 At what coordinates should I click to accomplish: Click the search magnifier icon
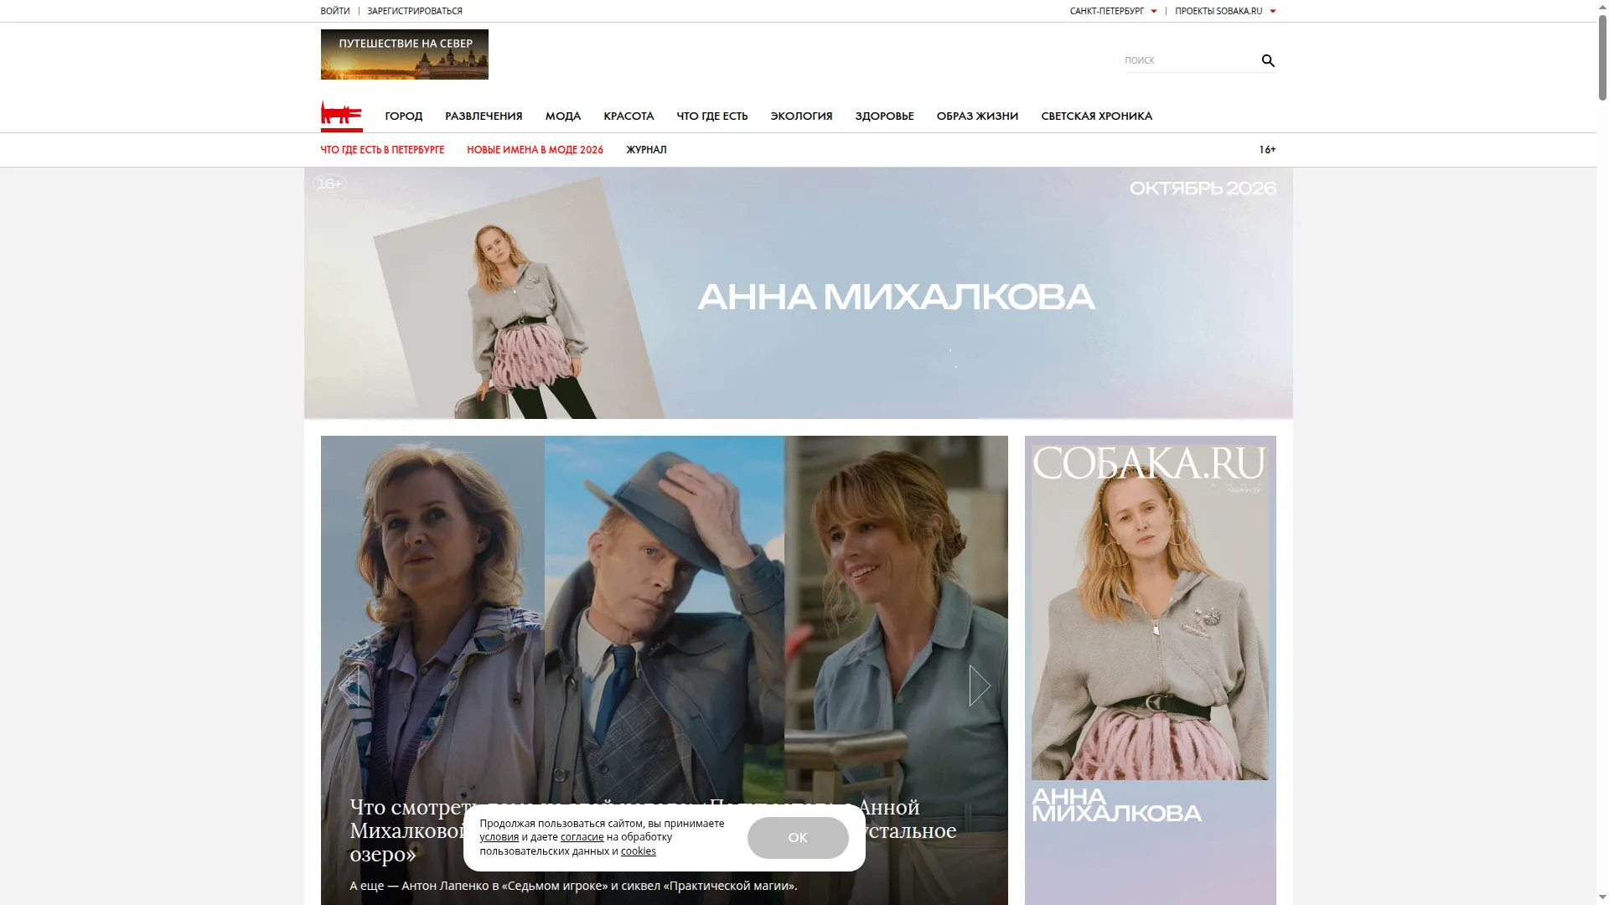[1268, 60]
